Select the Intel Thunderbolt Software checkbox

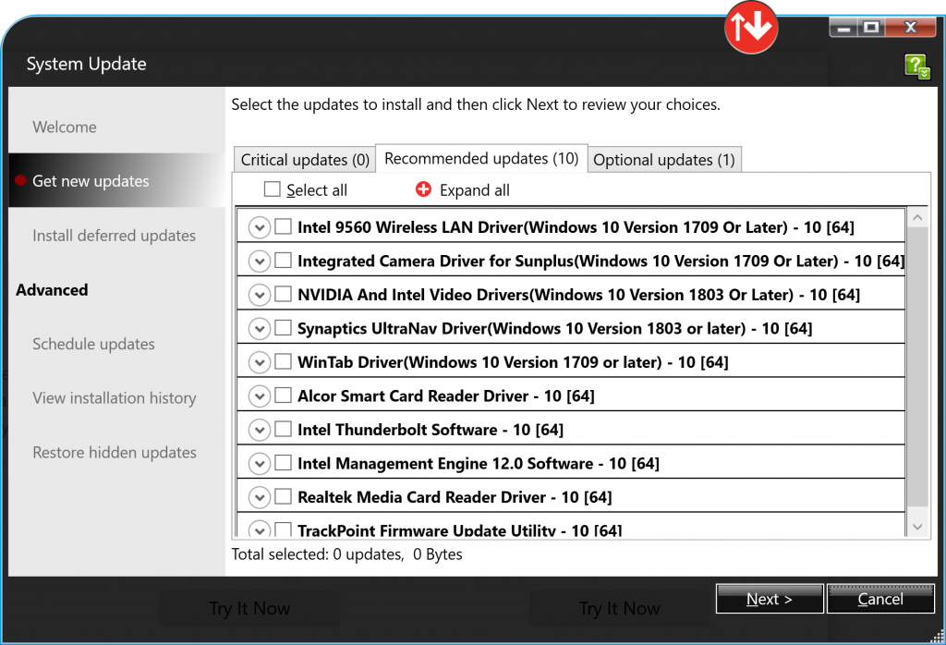pos(283,429)
